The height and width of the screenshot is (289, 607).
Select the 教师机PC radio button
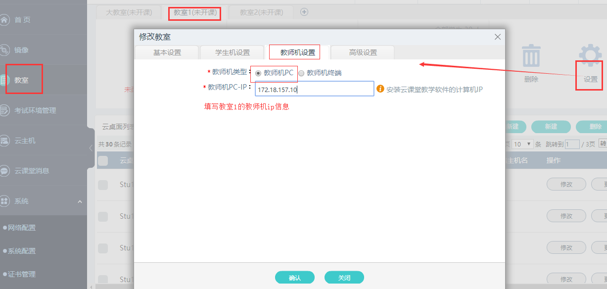pyautogui.click(x=258, y=73)
